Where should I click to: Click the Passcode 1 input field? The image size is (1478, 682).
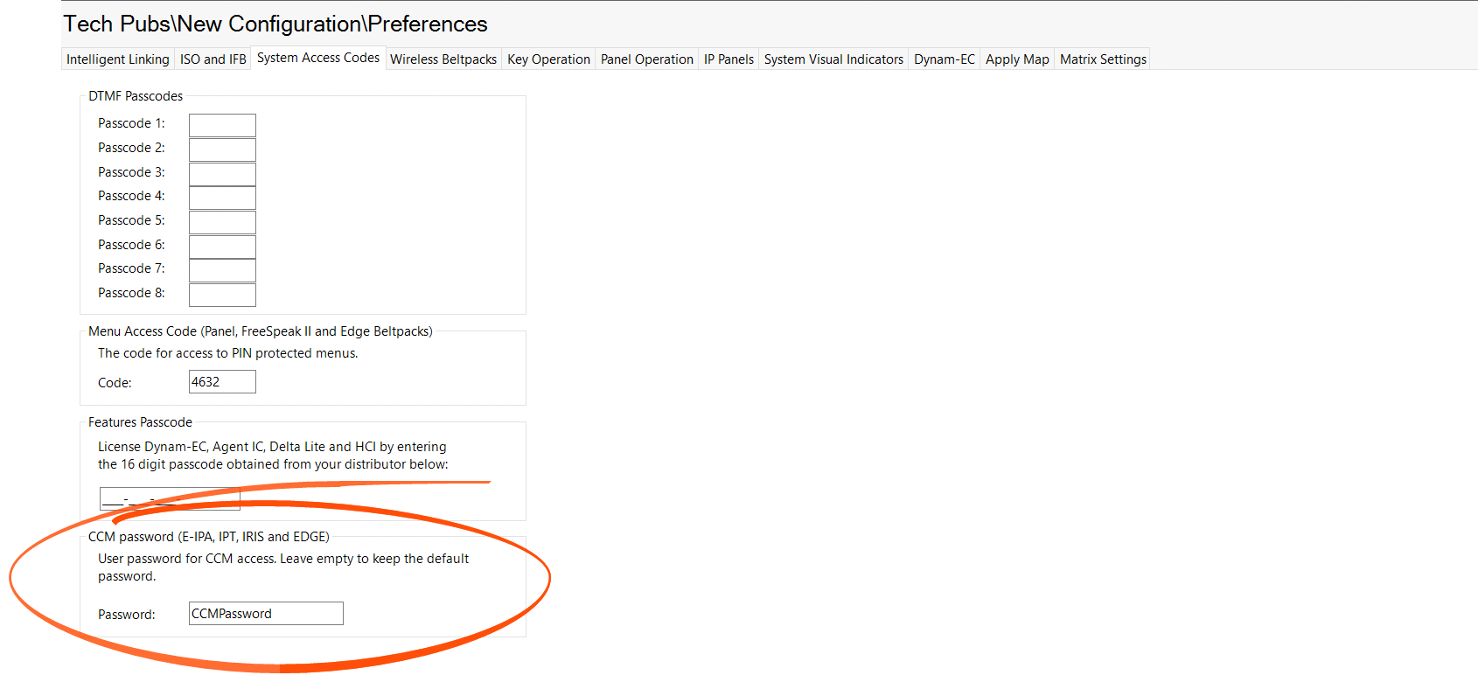[222, 125]
